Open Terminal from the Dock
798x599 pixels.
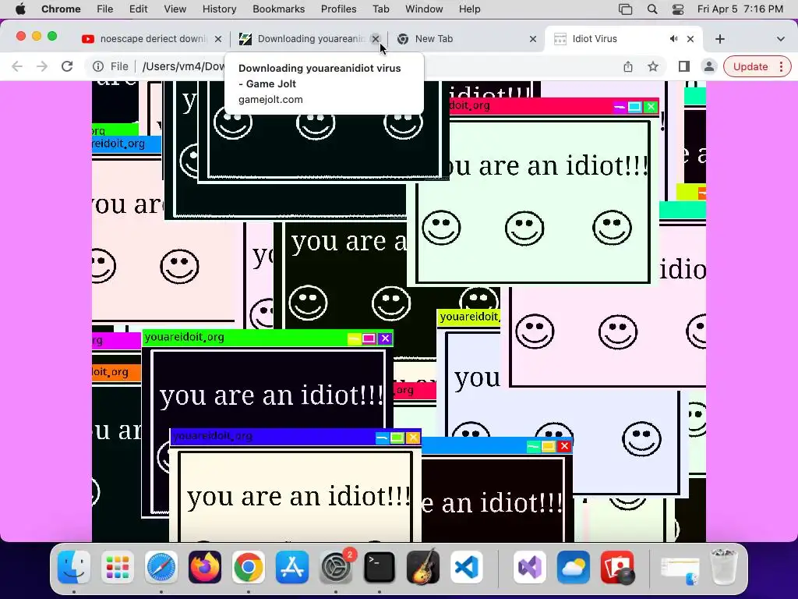tap(380, 567)
